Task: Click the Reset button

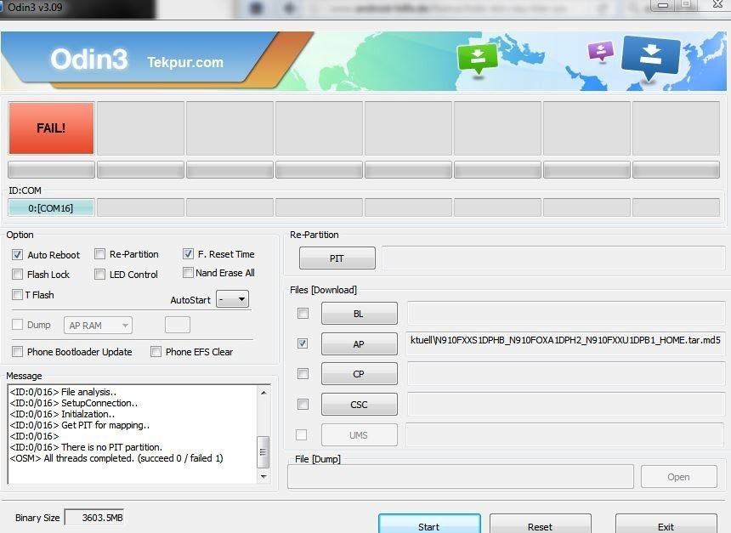Action: 541,524
